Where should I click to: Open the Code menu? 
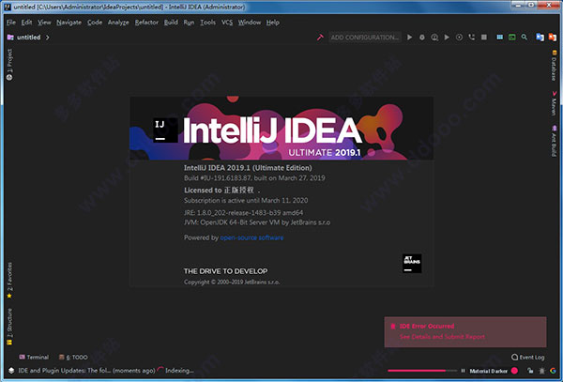point(95,23)
